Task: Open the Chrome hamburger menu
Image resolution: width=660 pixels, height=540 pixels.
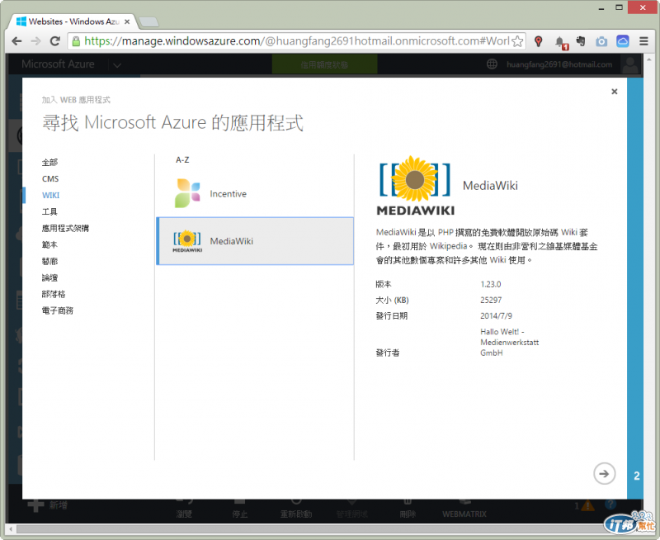Action: (643, 41)
